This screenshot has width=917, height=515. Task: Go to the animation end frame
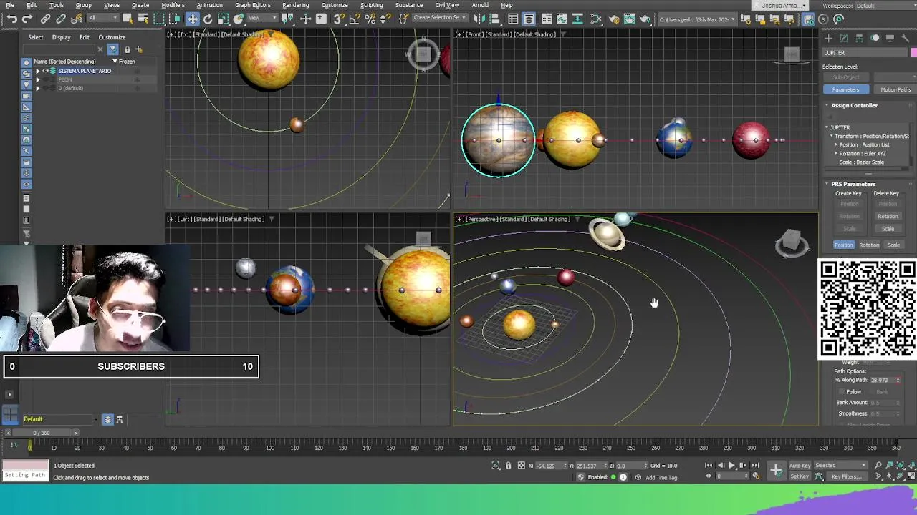[755, 465]
